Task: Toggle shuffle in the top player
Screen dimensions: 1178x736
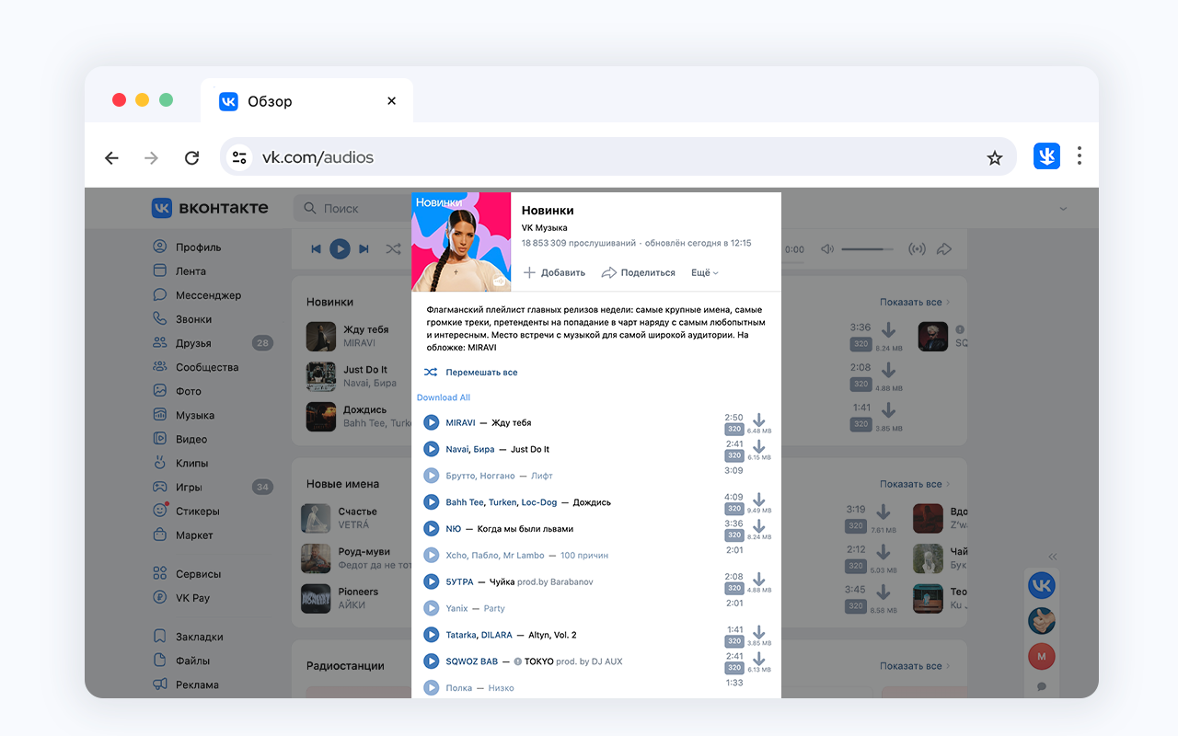Action: click(393, 248)
